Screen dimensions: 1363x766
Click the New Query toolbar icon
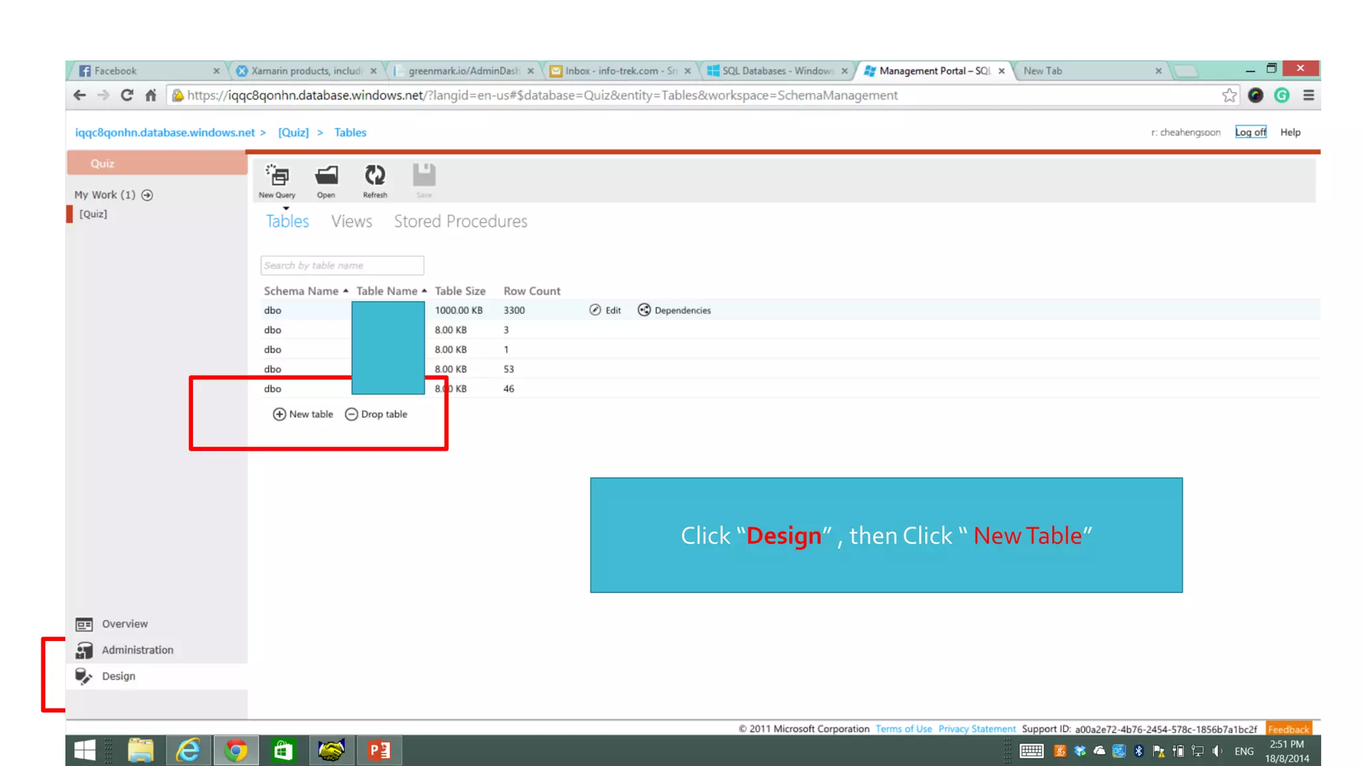click(277, 177)
